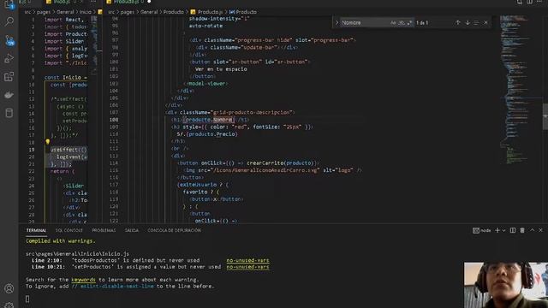Viewport: 548px width, 308px height.
Task: Click existeUsuario on line 117
Action: click(198, 185)
